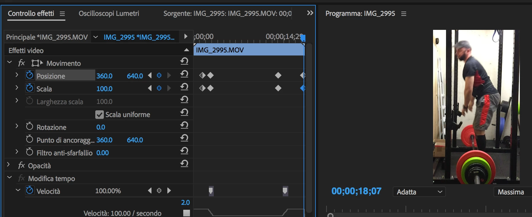Viewport: 532px width, 217px height.
Task: Go to previous Scala keyframe
Action: point(150,88)
